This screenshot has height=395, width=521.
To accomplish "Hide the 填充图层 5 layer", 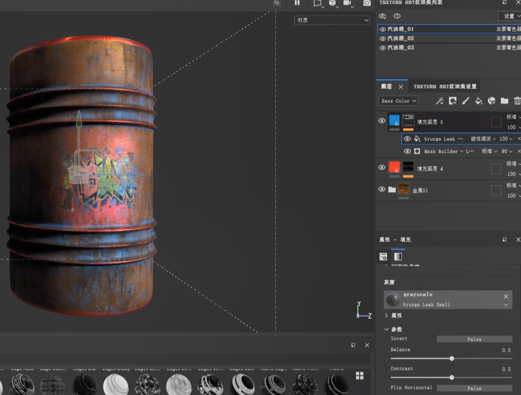I will (x=382, y=121).
